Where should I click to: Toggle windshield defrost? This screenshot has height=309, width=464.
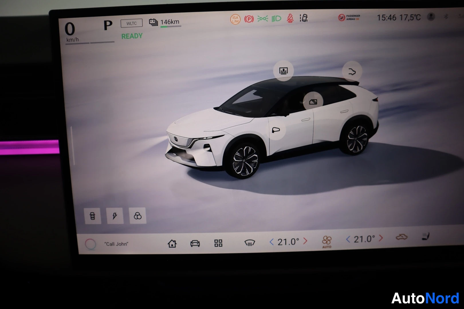pyautogui.click(x=250, y=243)
